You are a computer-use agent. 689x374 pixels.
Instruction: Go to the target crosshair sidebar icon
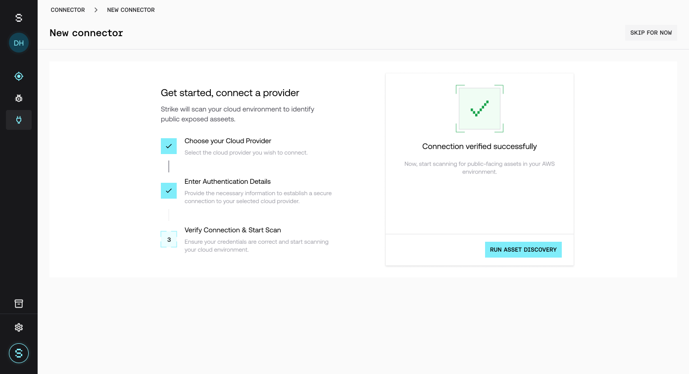[x=19, y=76]
